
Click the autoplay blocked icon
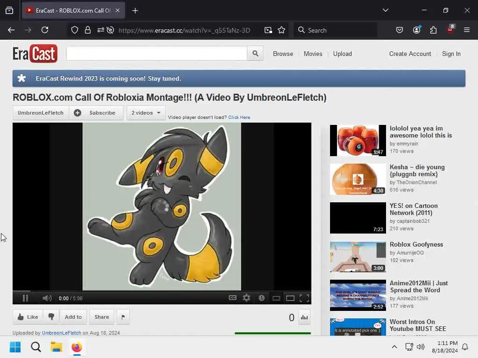(110, 30)
